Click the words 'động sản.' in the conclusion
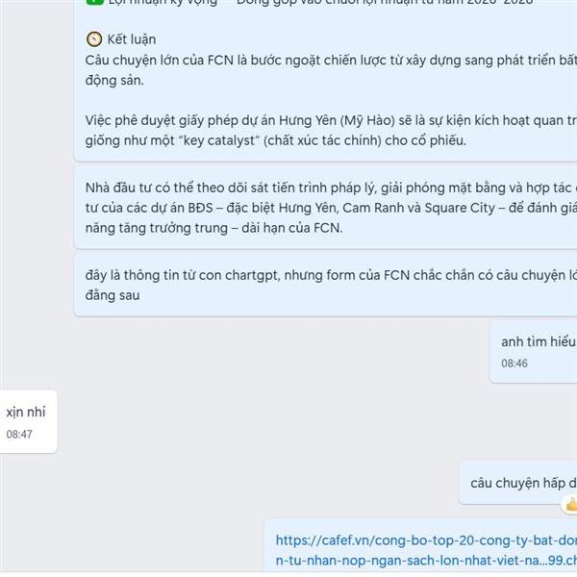 pyautogui.click(x=114, y=80)
